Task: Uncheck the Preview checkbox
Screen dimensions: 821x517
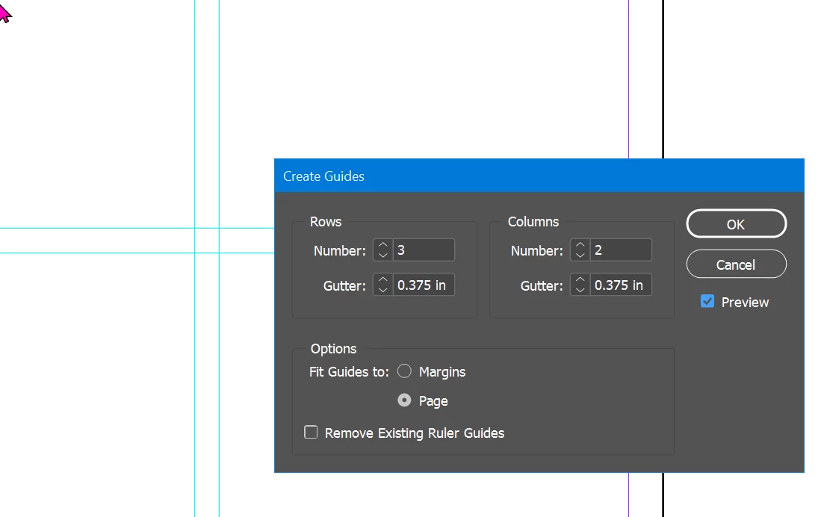Action: [x=707, y=301]
